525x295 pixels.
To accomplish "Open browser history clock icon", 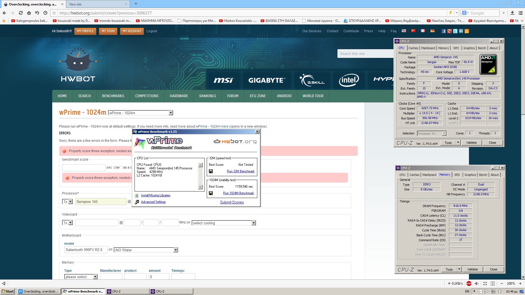I will pyautogui.click(x=45, y=13).
